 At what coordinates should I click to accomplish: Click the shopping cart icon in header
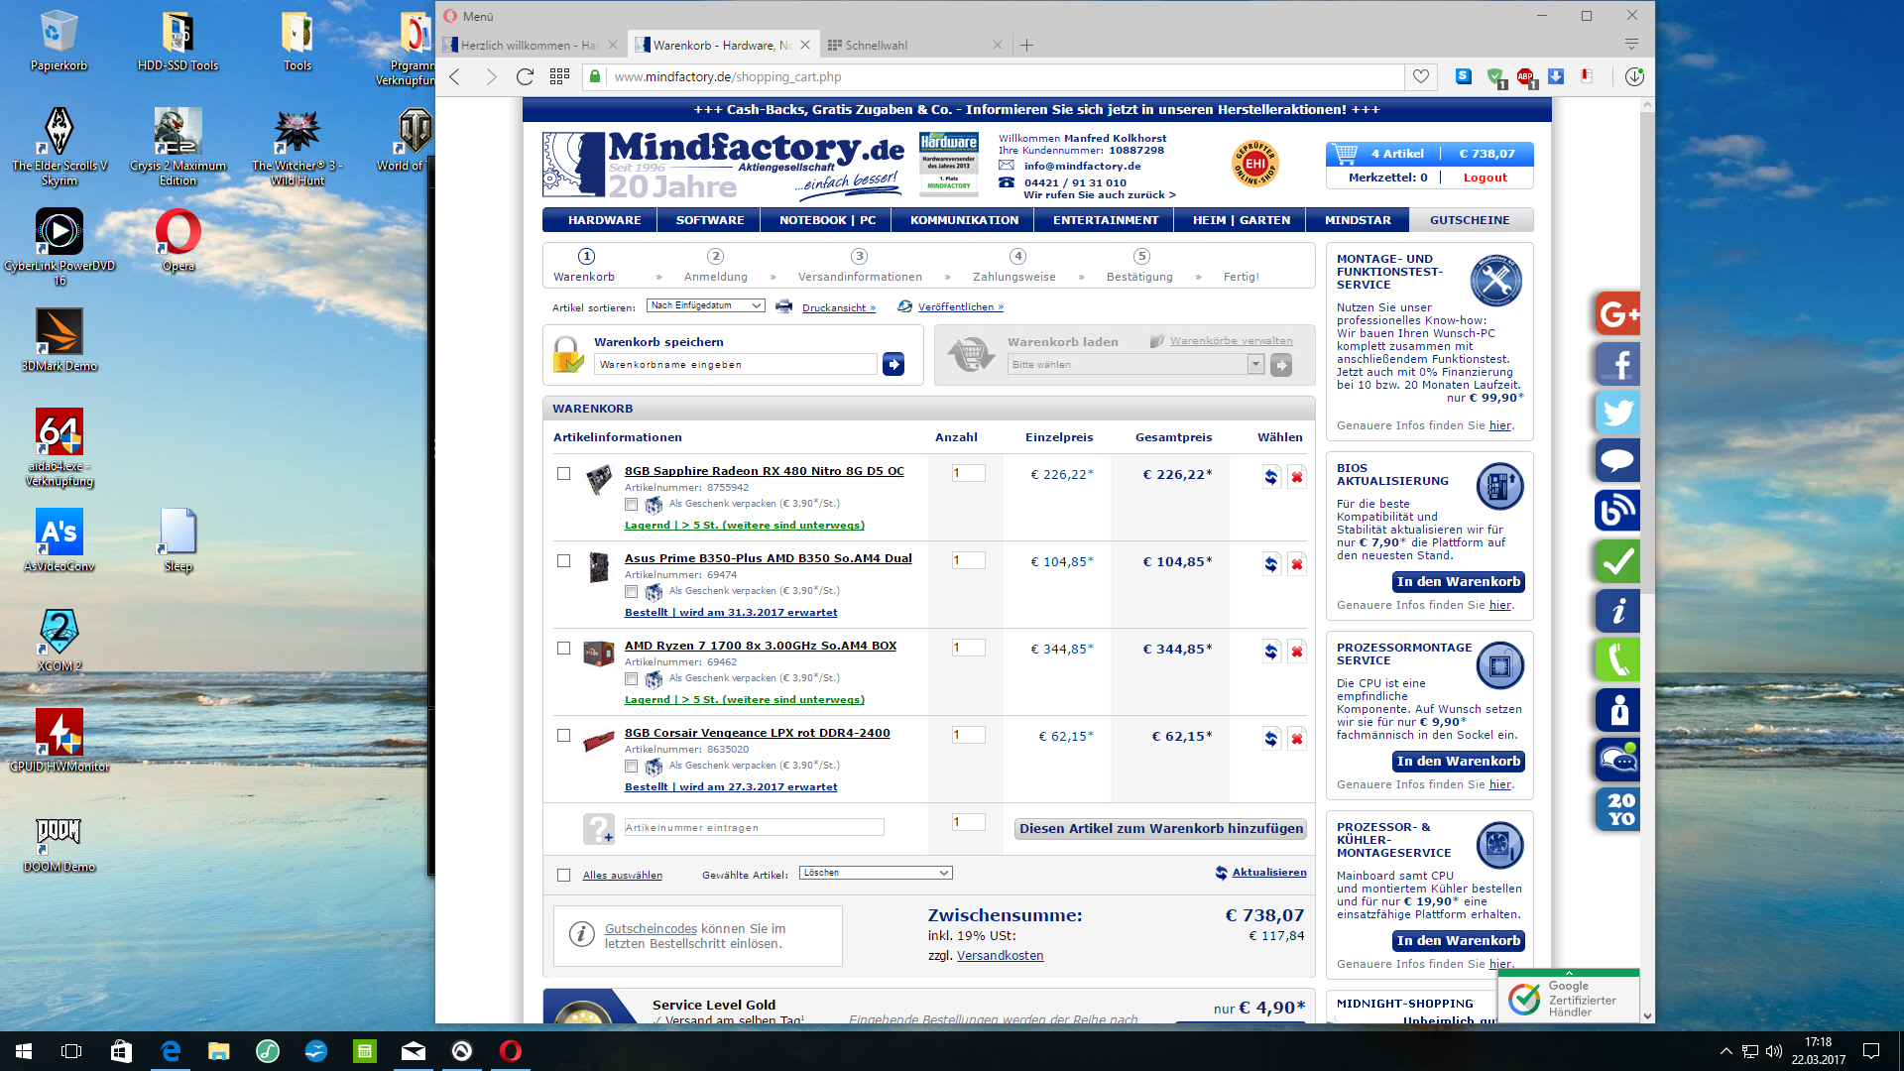pyautogui.click(x=1346, y=154)
